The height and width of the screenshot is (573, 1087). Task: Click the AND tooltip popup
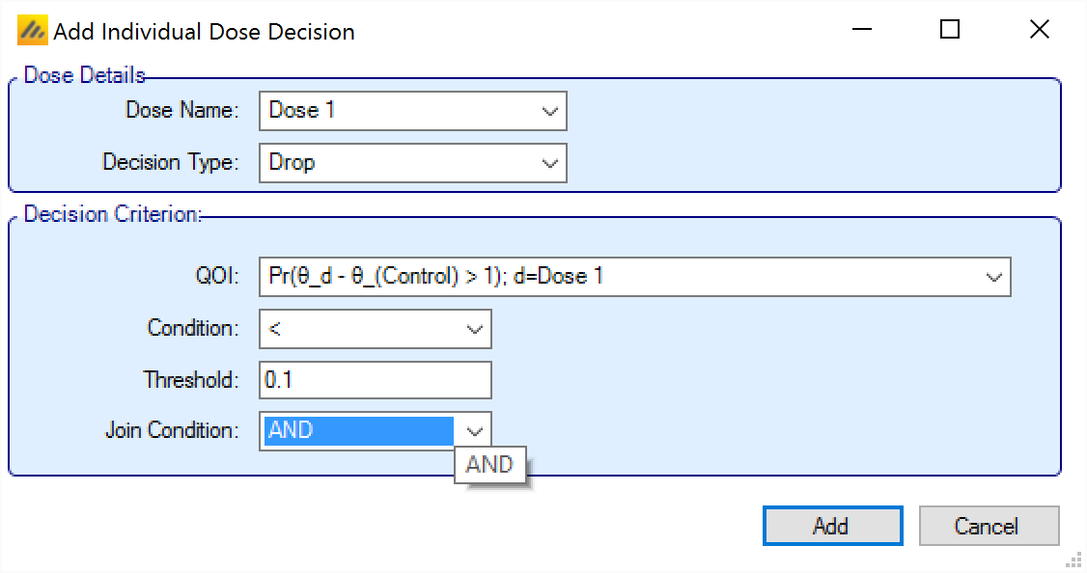tap(489, 465)
